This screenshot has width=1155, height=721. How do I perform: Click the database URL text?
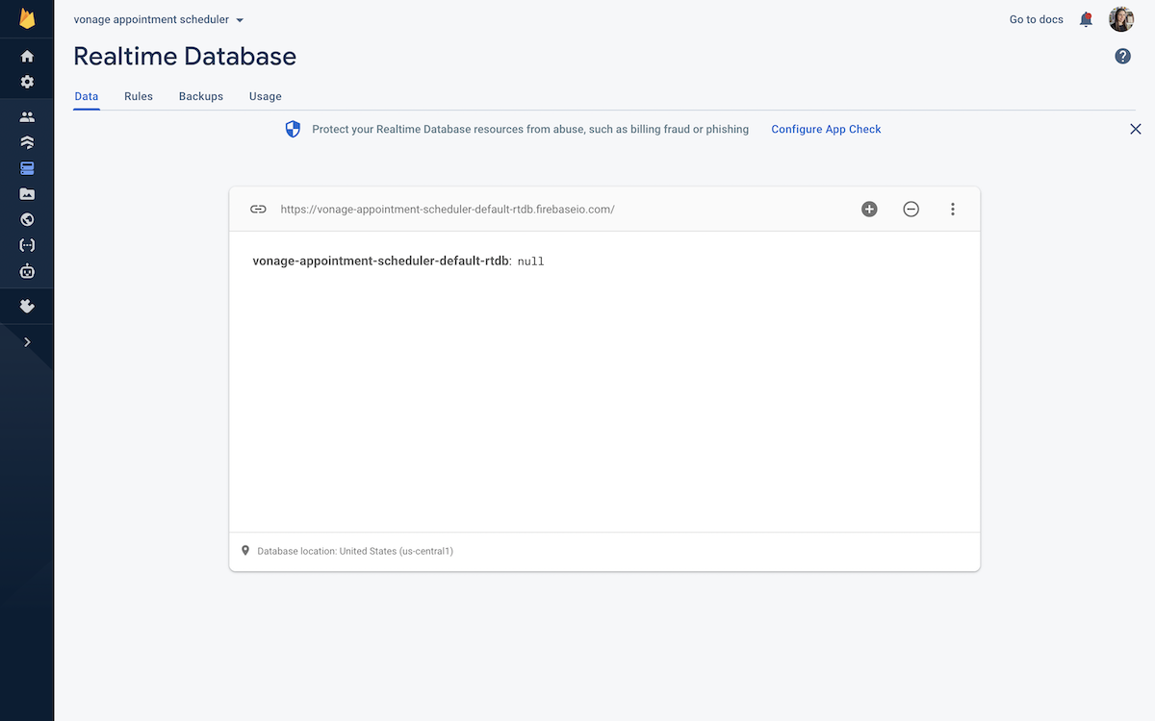click(x=448, y=209)
